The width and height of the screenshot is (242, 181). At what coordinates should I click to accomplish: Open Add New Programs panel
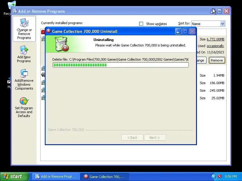point(24,54)
